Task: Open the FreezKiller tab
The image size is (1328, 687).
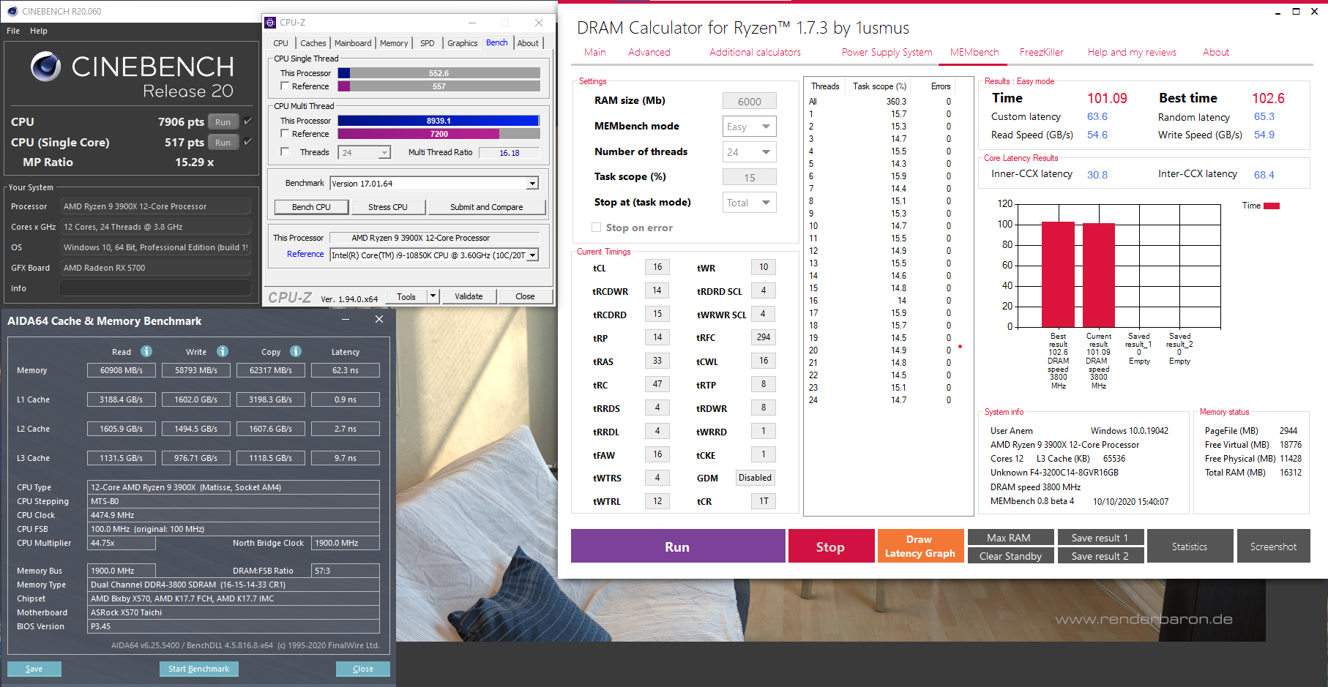Action: tap(1042, 52)
